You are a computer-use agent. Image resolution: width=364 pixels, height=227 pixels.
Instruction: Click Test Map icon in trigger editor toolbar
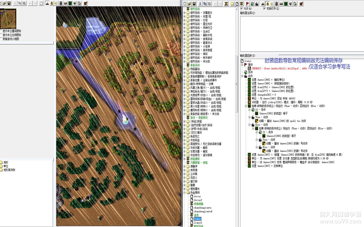click(x=301, y=4)
